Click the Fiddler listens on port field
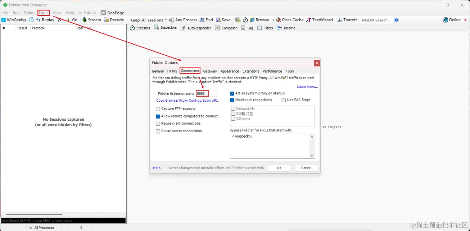The image size is (470, 231). coord(206,93)
